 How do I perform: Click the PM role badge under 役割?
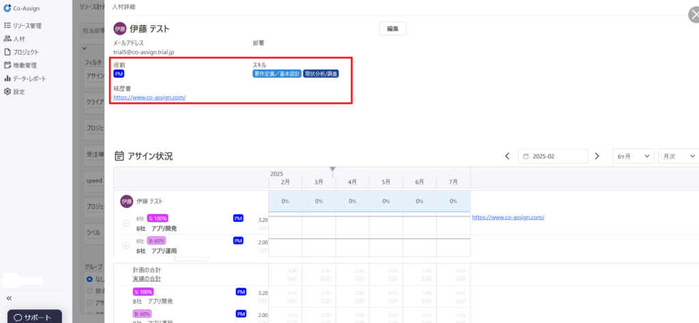pyautogui.click(x=119, y=74)
